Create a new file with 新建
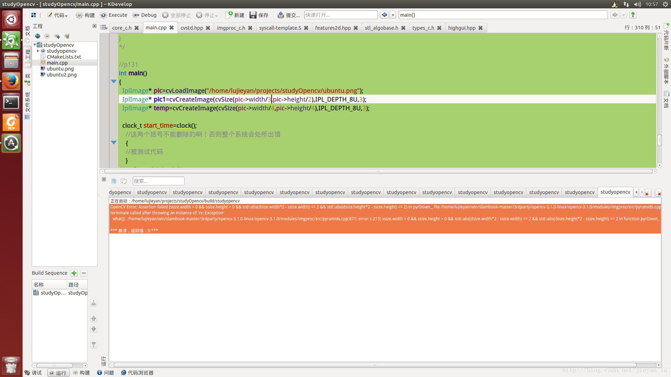Screen dimensions: 671x377 235,15
